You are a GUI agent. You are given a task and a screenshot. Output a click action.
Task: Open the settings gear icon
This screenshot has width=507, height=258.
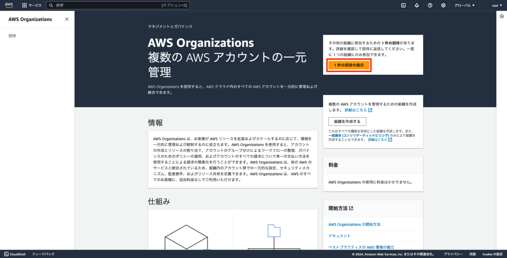tap(443, 5)
